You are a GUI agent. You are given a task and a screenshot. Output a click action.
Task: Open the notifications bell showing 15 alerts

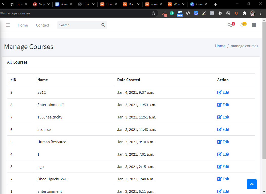click(242, 25)
